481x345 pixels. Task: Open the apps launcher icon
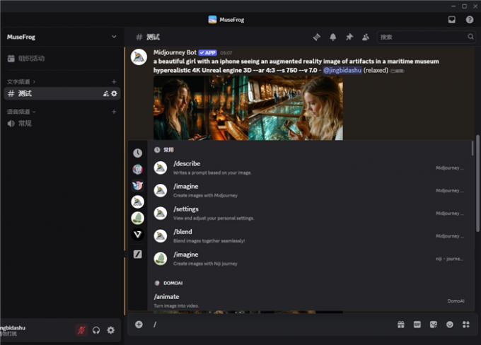(x=466, y=324)
